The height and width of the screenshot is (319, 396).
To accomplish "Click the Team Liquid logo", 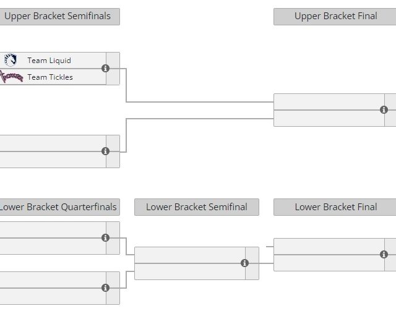I will (x=11, y=61).
